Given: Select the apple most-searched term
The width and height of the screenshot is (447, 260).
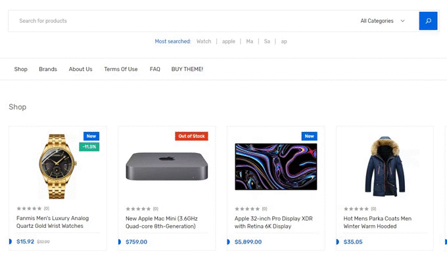Looking at the screenshot, I should point(229,41).
